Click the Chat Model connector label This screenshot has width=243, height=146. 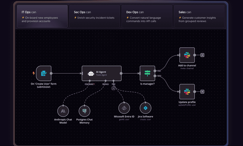click(x=90, y=84)
